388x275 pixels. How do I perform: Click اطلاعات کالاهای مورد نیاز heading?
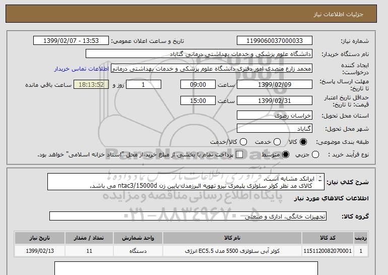332,198
